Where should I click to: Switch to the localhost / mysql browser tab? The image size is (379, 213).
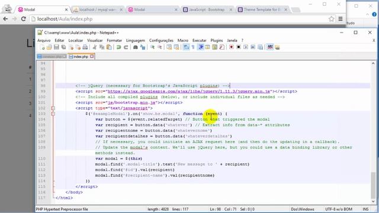click(x=97, y=9)
